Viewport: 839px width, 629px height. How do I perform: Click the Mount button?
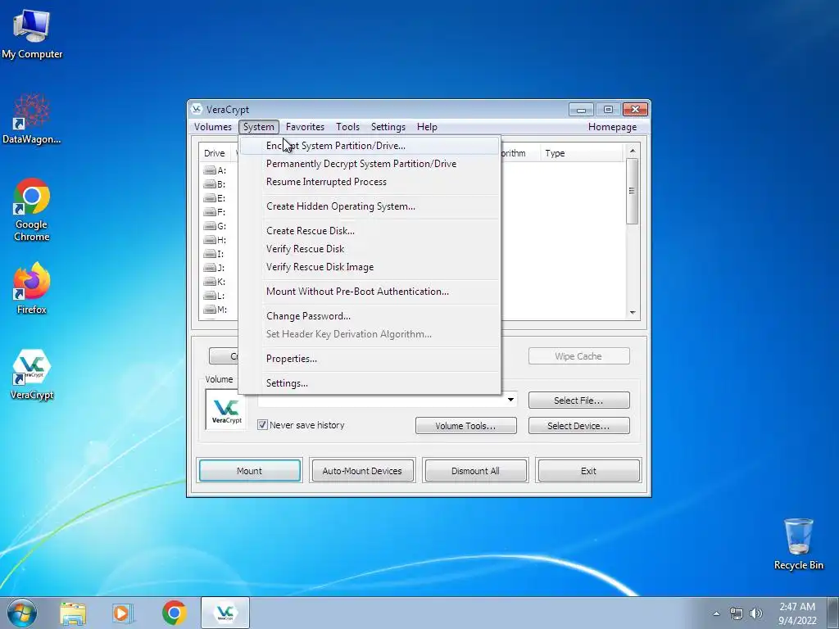(x=249, y=471)
